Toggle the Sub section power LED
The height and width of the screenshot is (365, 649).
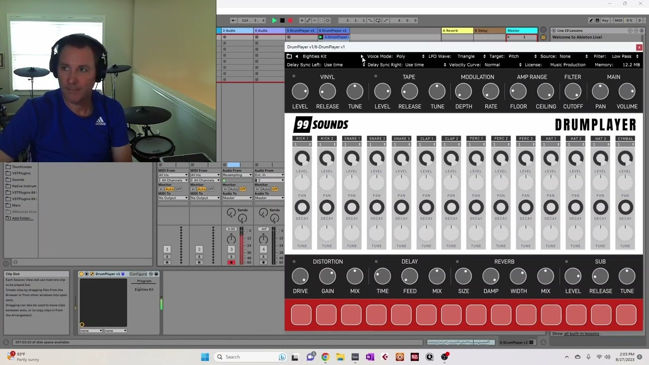pyautogui.click(x=566, y=262)
